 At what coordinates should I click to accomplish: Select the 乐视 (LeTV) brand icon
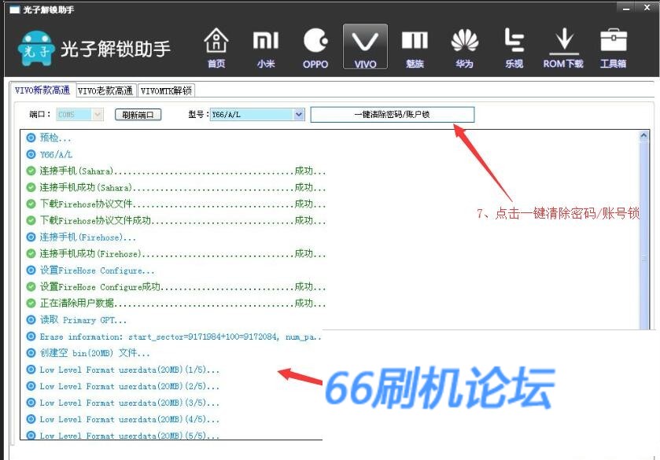[514, 47]
